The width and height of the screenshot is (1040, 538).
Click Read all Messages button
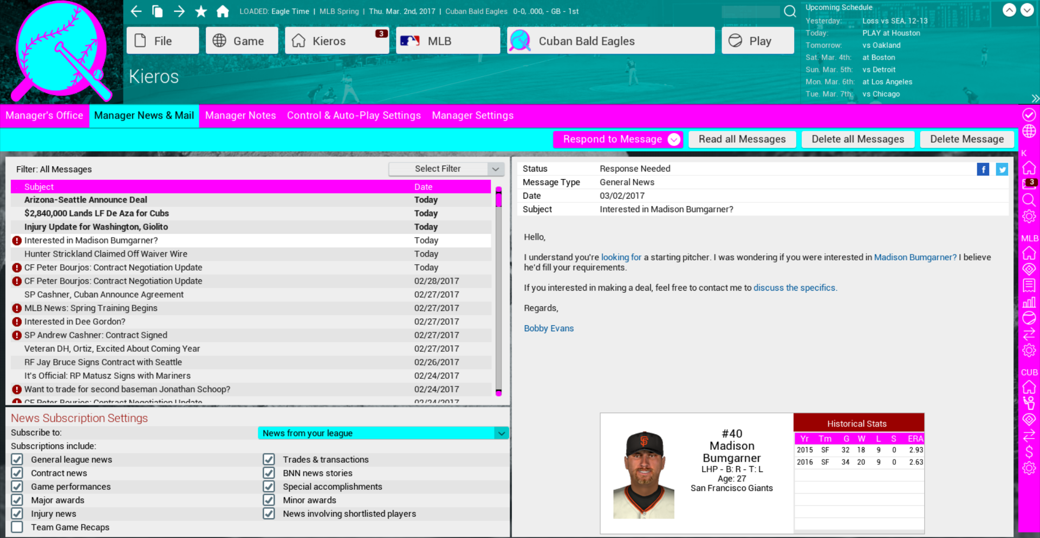coord(742,139)
